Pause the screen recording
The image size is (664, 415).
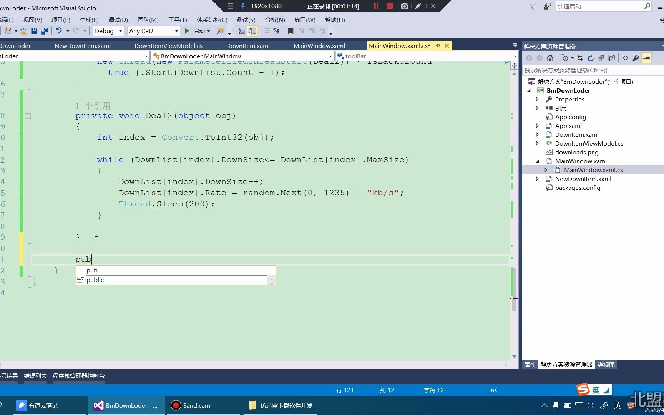pos(376,6)
